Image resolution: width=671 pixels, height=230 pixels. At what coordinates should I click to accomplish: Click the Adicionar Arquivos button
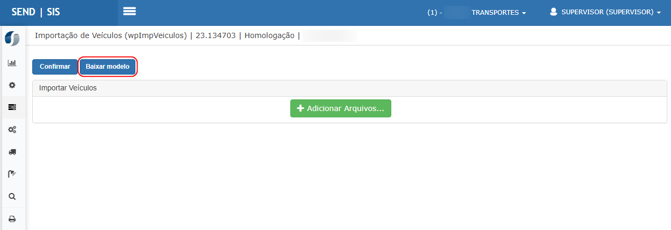click(x=341, y=108)
